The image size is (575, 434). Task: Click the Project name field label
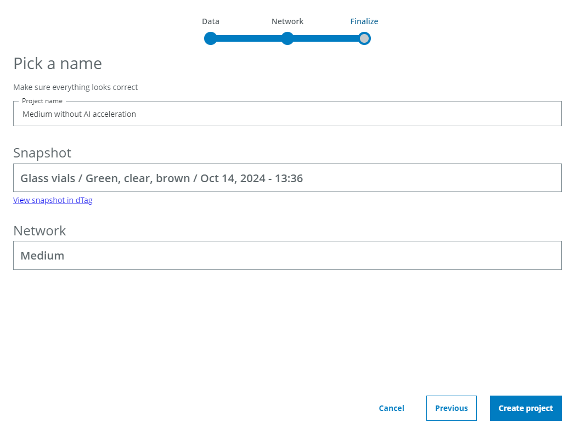(x=42, y=101)
